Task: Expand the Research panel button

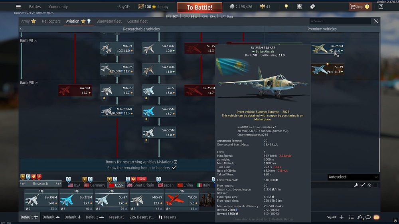Action: [40, 184]
